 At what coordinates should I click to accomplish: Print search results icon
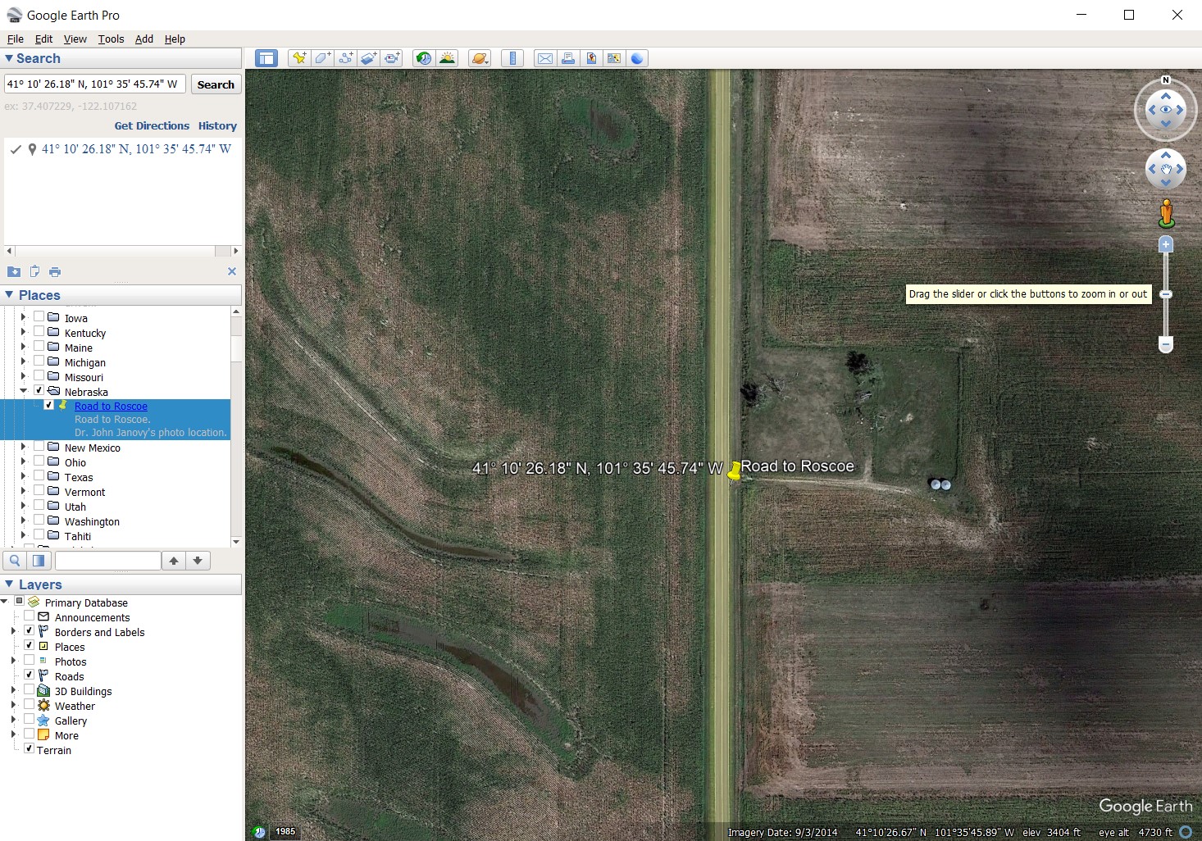tap(55, 272)
